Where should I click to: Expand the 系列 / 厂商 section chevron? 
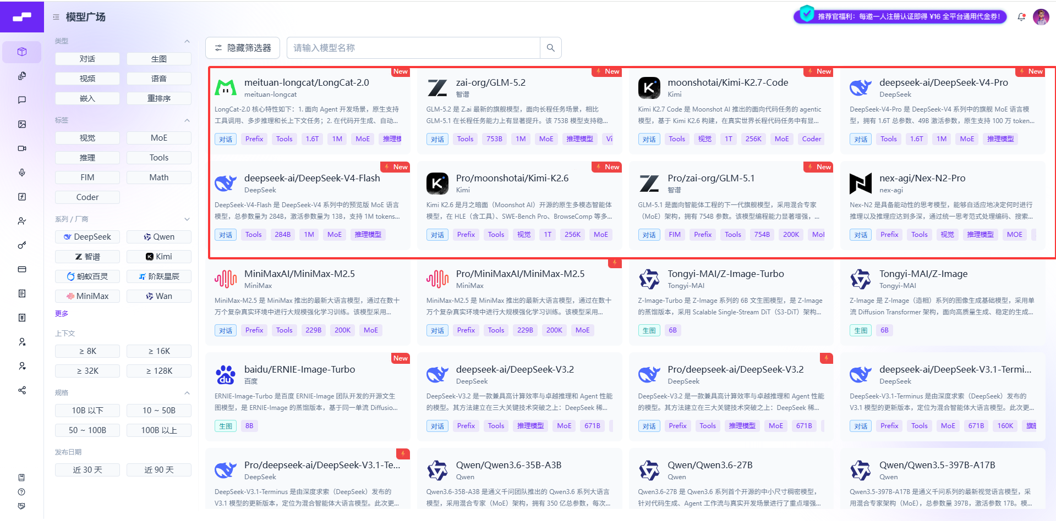(187, 219)
